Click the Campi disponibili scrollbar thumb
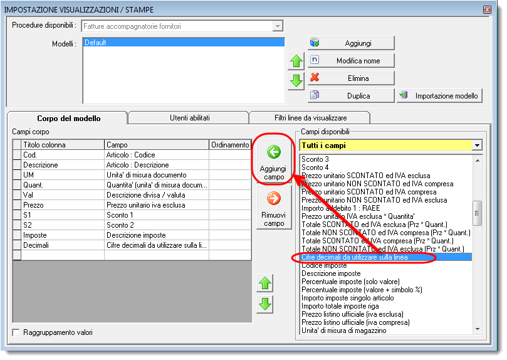The image size is (507, 360). coord(478,213)
